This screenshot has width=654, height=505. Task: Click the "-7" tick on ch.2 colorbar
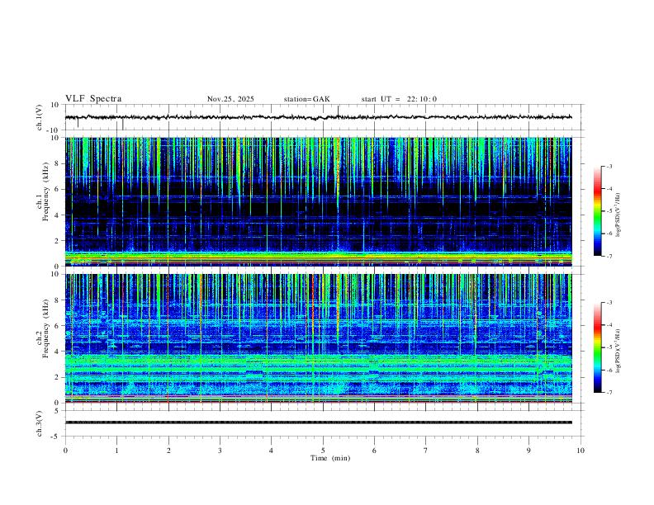pyautogui.click(x=609, y=392)
